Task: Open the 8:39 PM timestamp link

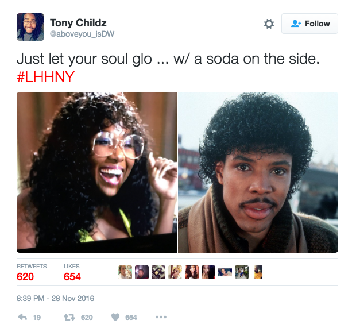Action: click(x=55, y=298)
